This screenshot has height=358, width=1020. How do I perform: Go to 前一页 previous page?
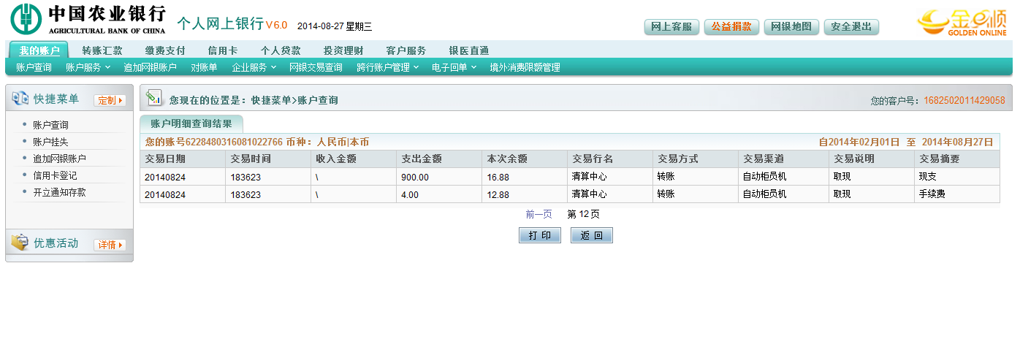click(539, 214)
